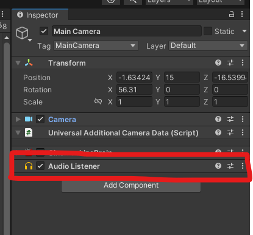253x235 pixels.
Task: Toggle Main Camera active checkbox
Action: click(44, 31)
